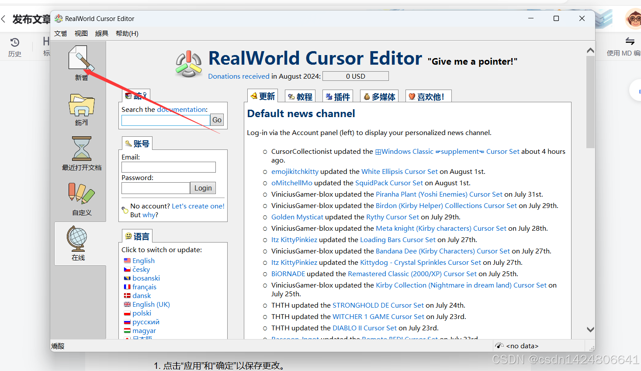Image resolution: width=641 pixels, height=371 pixels.
Task: Click the scrollbar down arrow
Action: click(590, 329)
